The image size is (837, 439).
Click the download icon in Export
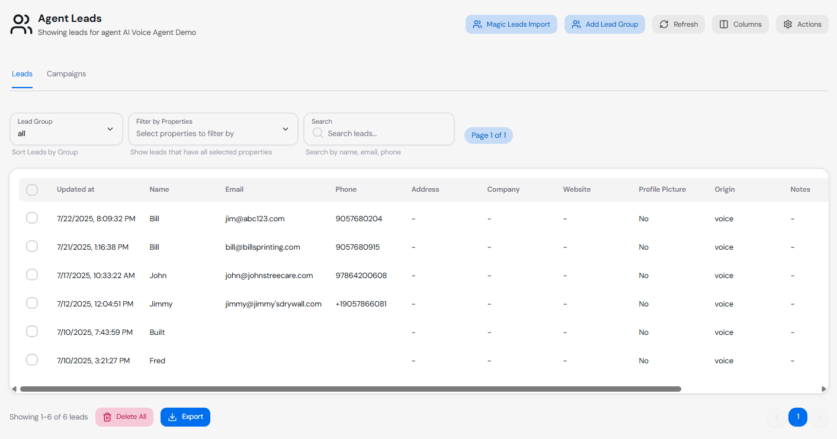coord(172,417)
